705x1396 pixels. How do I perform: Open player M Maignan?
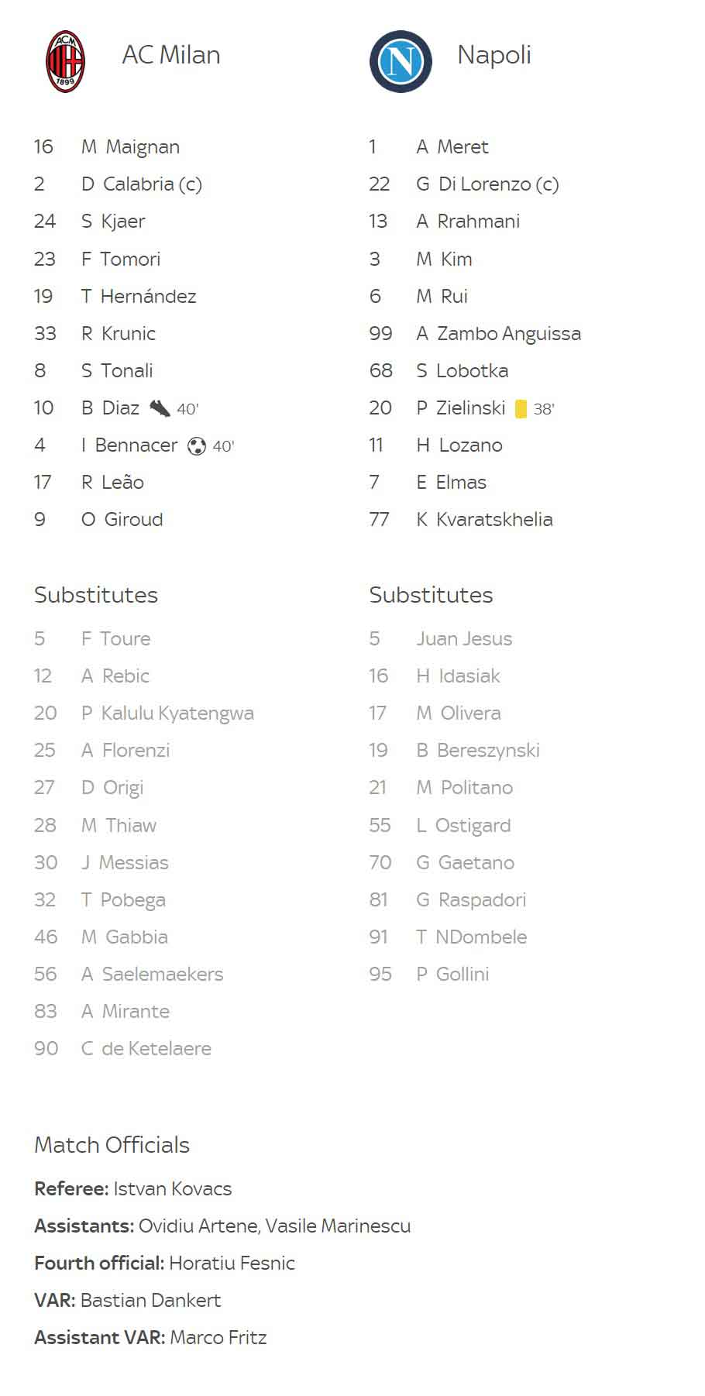click(x=130, y=146)
